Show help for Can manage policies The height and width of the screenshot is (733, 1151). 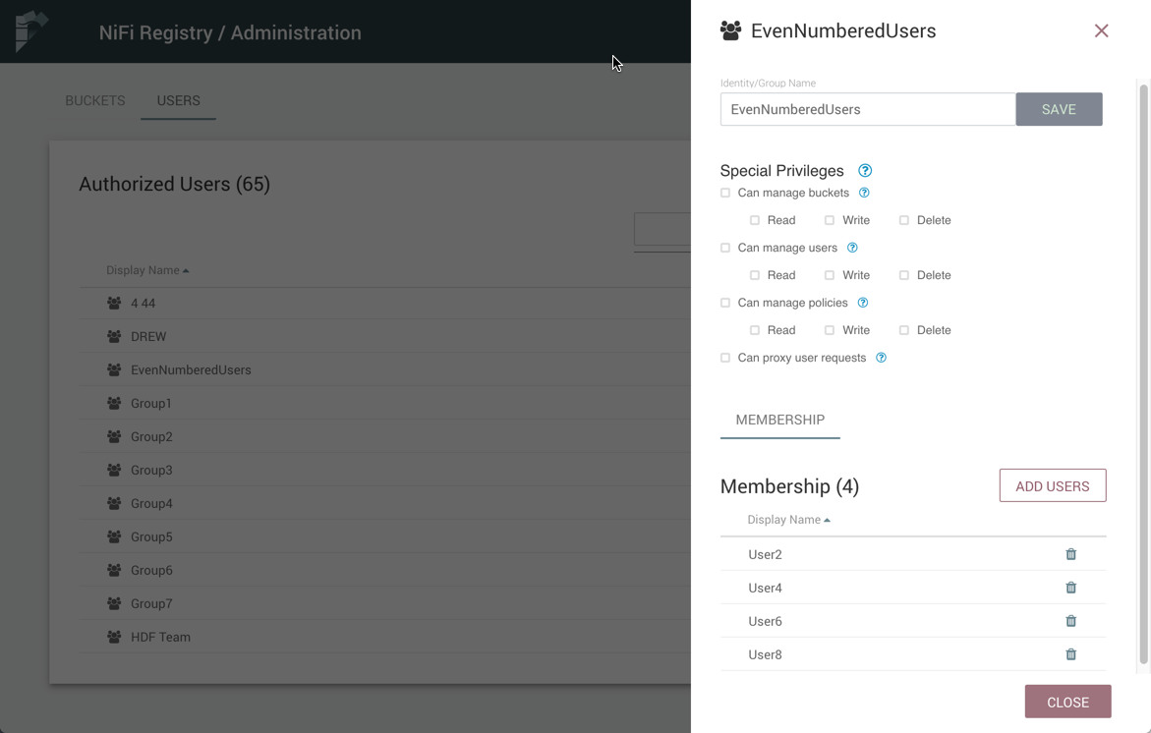point(863,303)
